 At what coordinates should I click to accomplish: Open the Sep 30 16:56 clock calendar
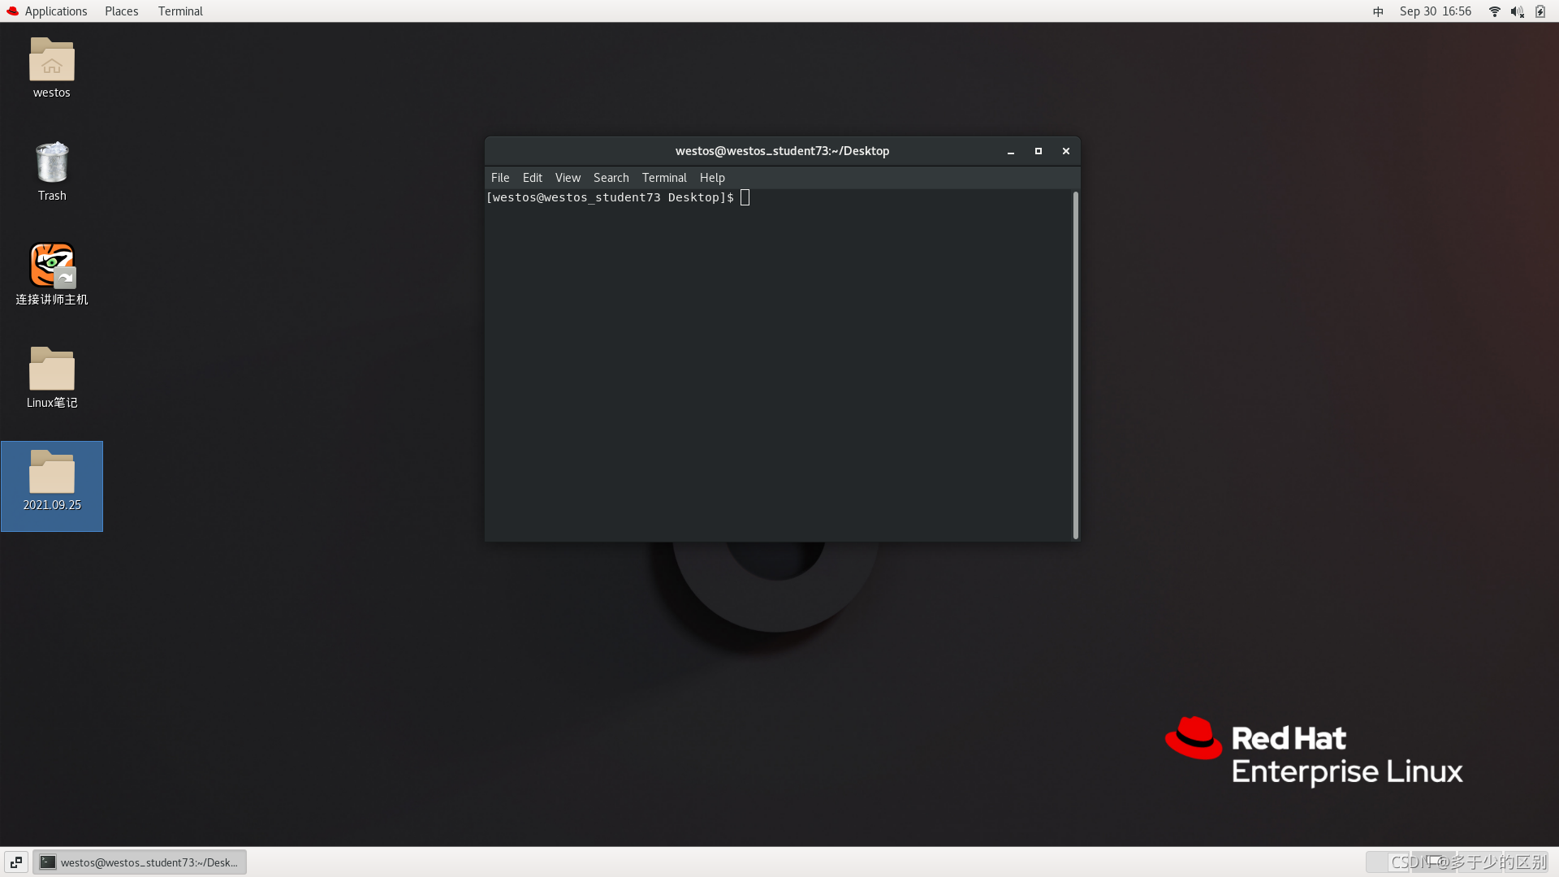coord(1435,11)
